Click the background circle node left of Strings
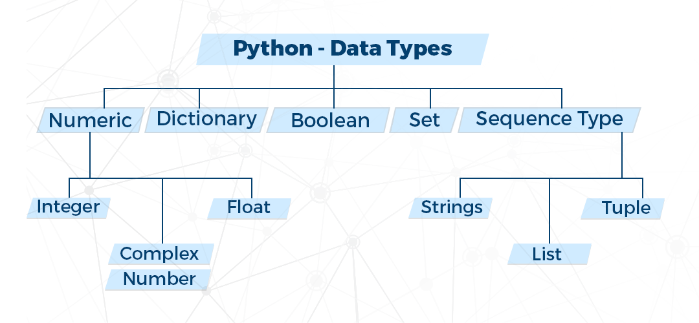The height and width of the screenshot is (323, 699). pyautogui.click(x=320, y=193)
